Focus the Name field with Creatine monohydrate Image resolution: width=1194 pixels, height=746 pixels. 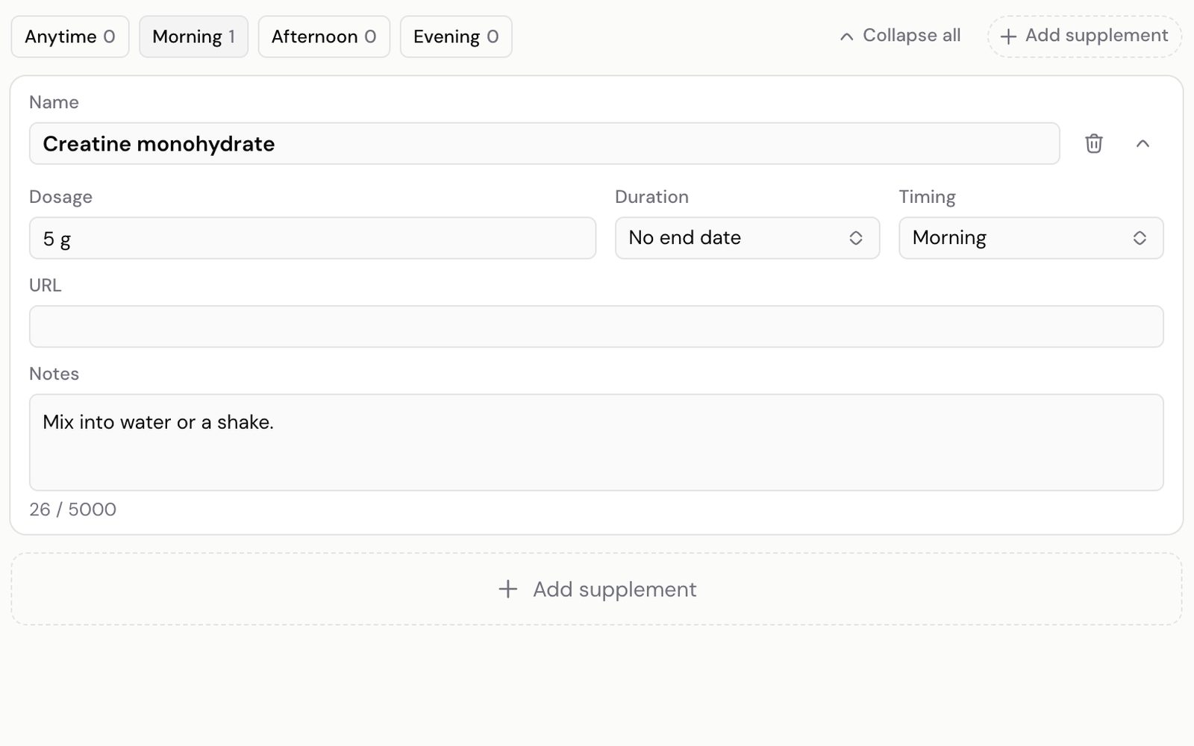[544, 143]
